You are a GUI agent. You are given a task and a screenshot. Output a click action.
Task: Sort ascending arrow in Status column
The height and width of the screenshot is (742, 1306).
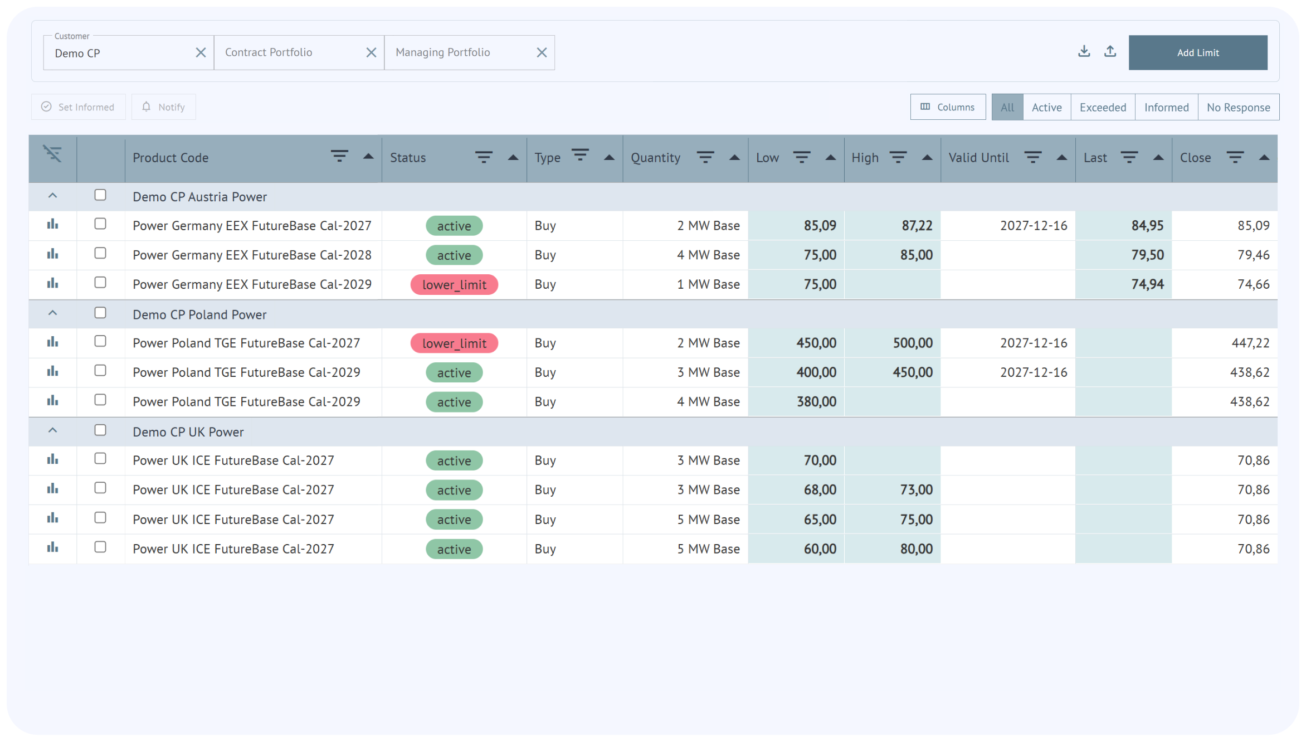[x=513, y=158]
